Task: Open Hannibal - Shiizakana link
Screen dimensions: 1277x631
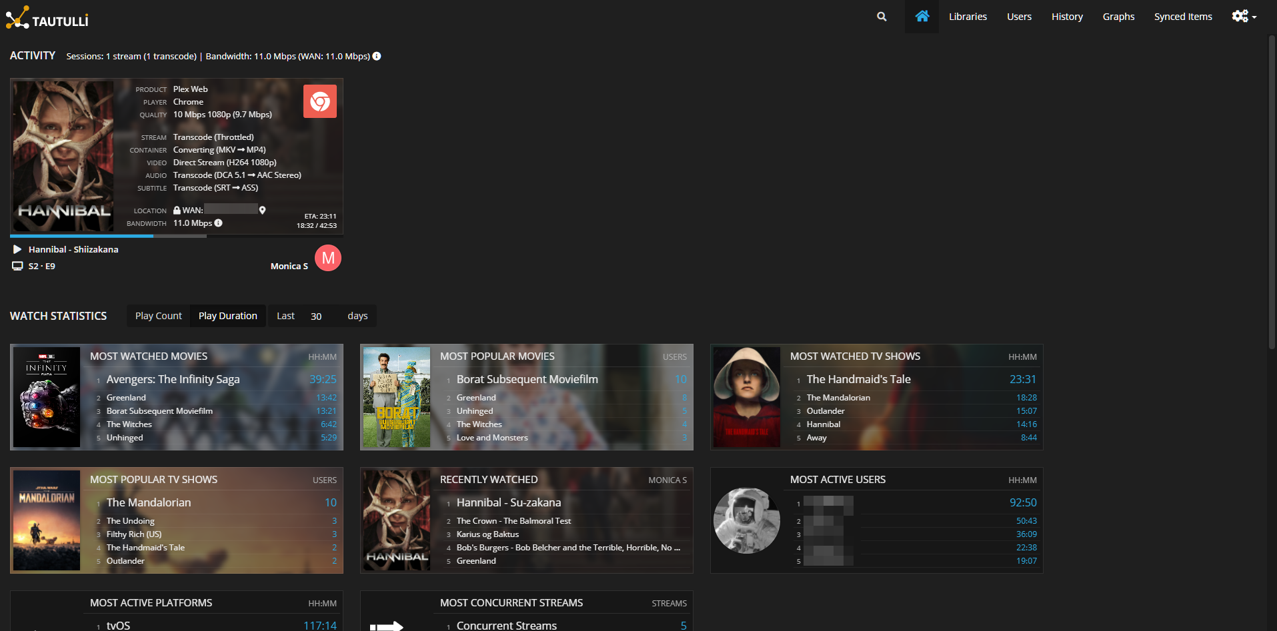Action: pyautogui.click(x=73, y=249)
